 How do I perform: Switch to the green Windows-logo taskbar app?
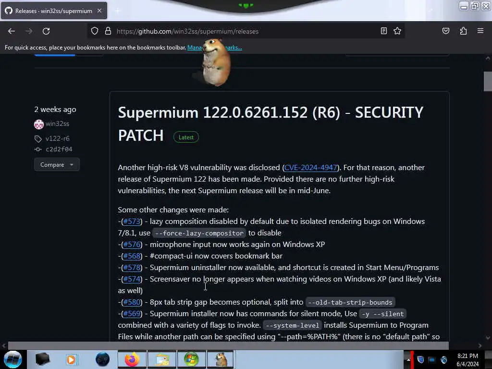191,359
